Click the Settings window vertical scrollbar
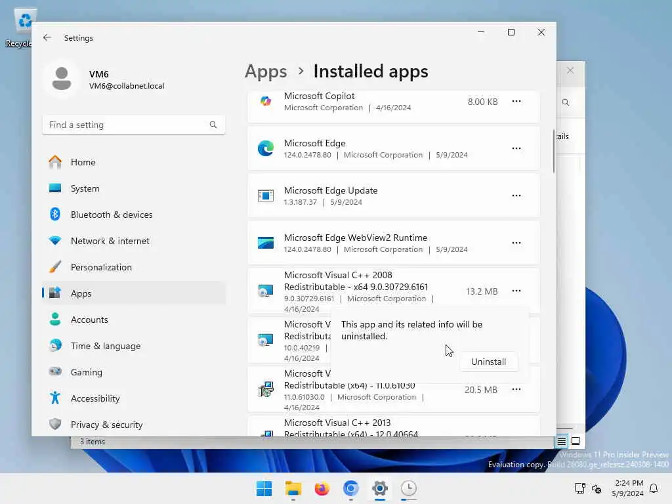 point(553,152)
